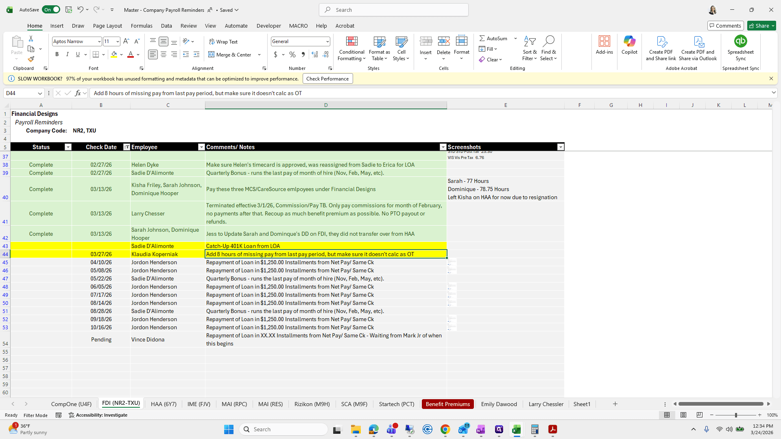The image size is (781, 439).
Task: Click the Delete cells icon
Action: click(443, 41)
